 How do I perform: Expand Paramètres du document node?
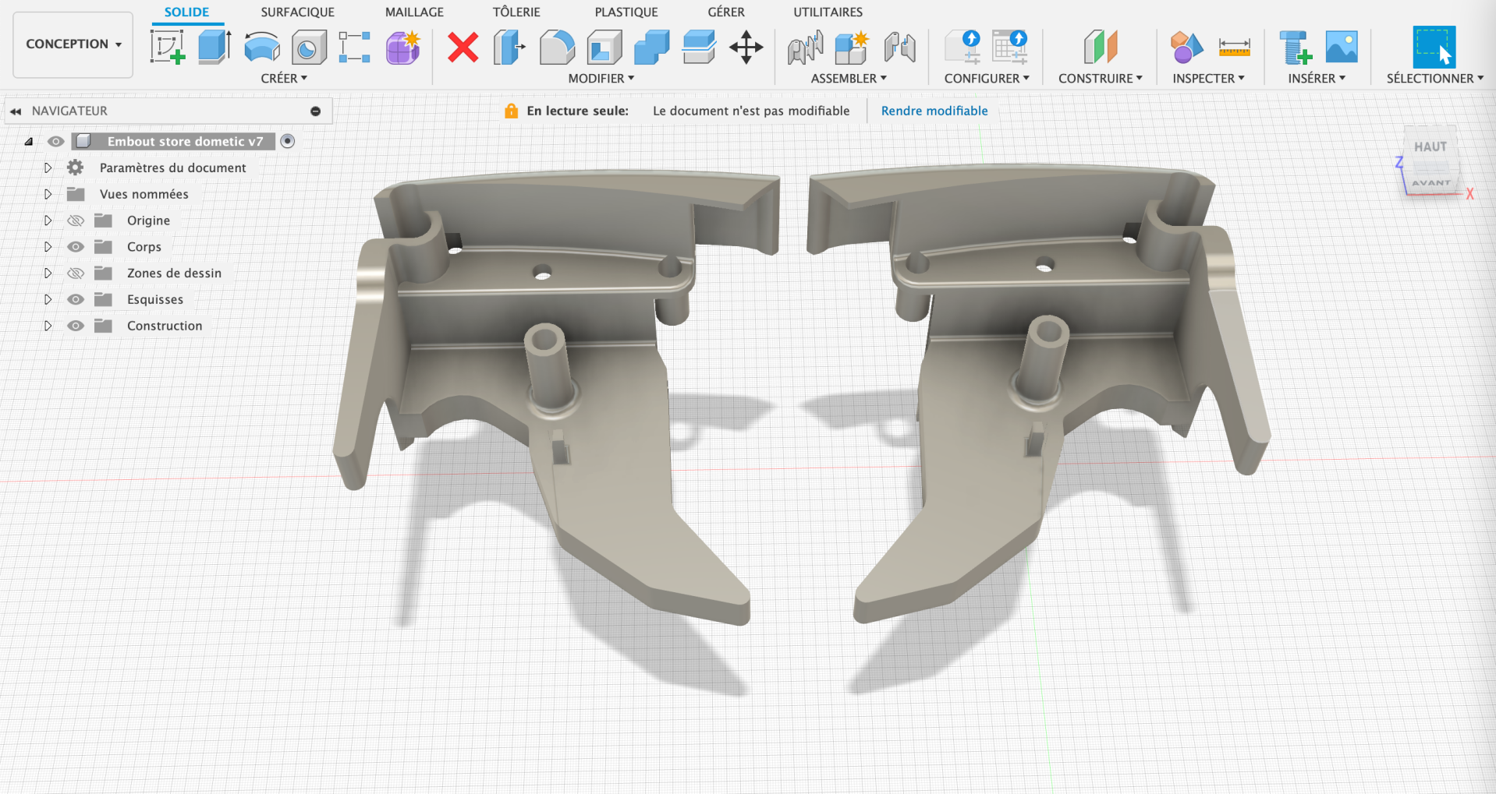tap(48, 168)
